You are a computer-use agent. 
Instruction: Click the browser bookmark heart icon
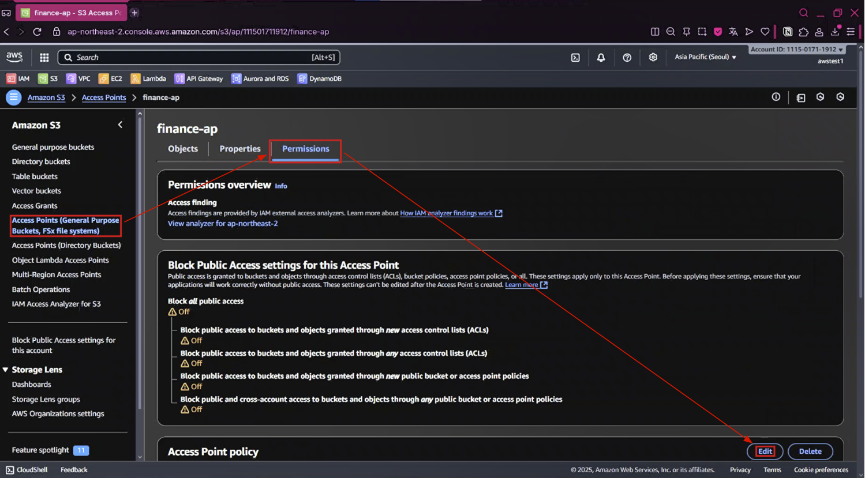pos(765,32)
